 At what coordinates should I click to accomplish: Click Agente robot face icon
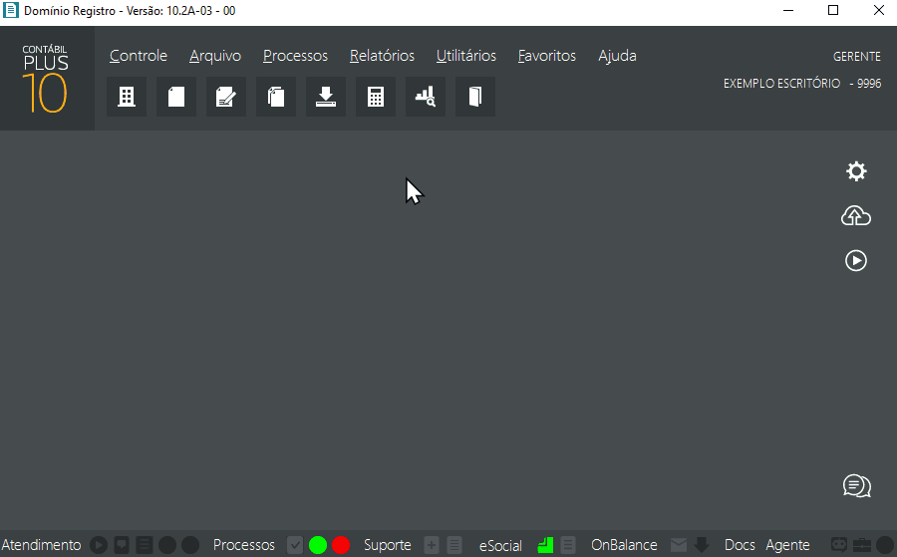click(838, 545)
